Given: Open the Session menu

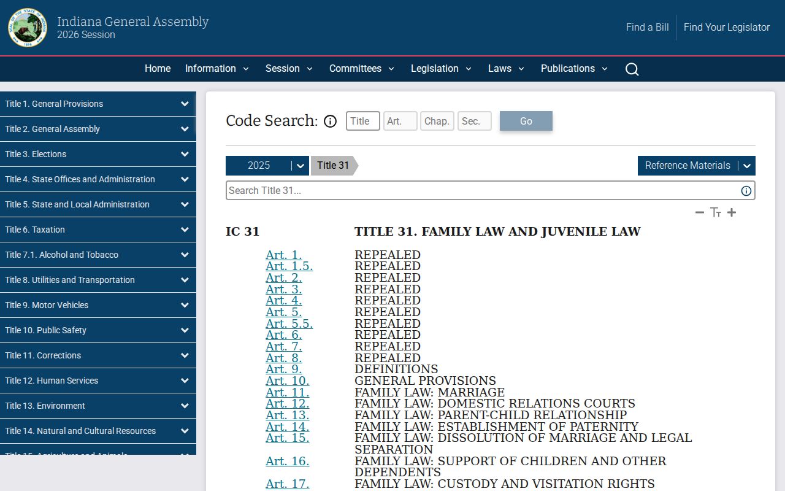Looking at the screenshot, I should click(289, 69).
